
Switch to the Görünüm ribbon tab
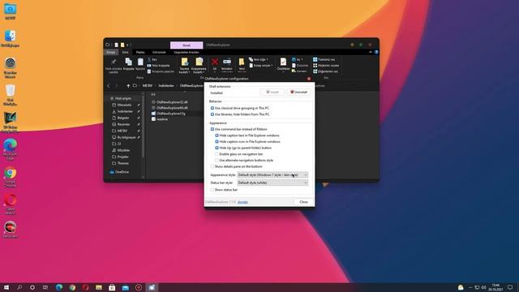click(x=159, y=52)
